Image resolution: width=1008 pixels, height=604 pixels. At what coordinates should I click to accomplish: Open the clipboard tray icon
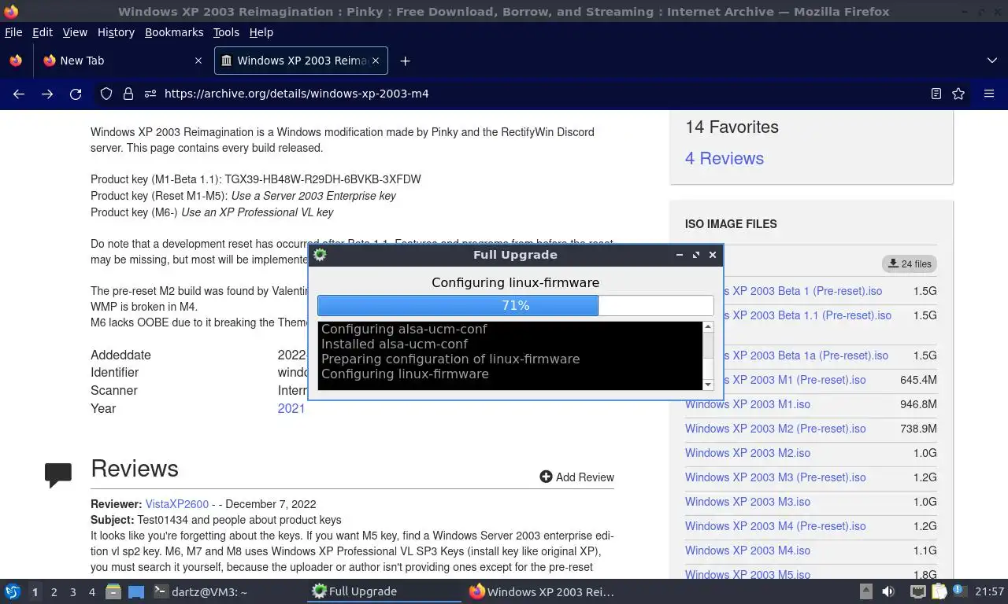tap(939, 591)
